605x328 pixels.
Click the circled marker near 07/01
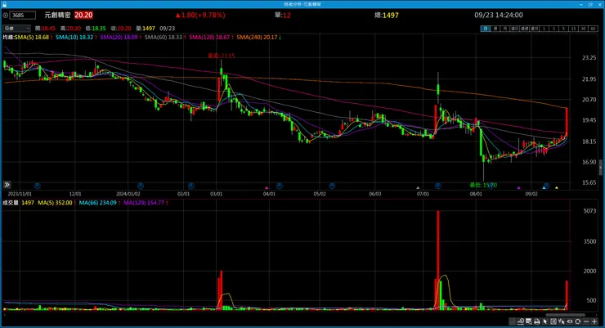438,186
